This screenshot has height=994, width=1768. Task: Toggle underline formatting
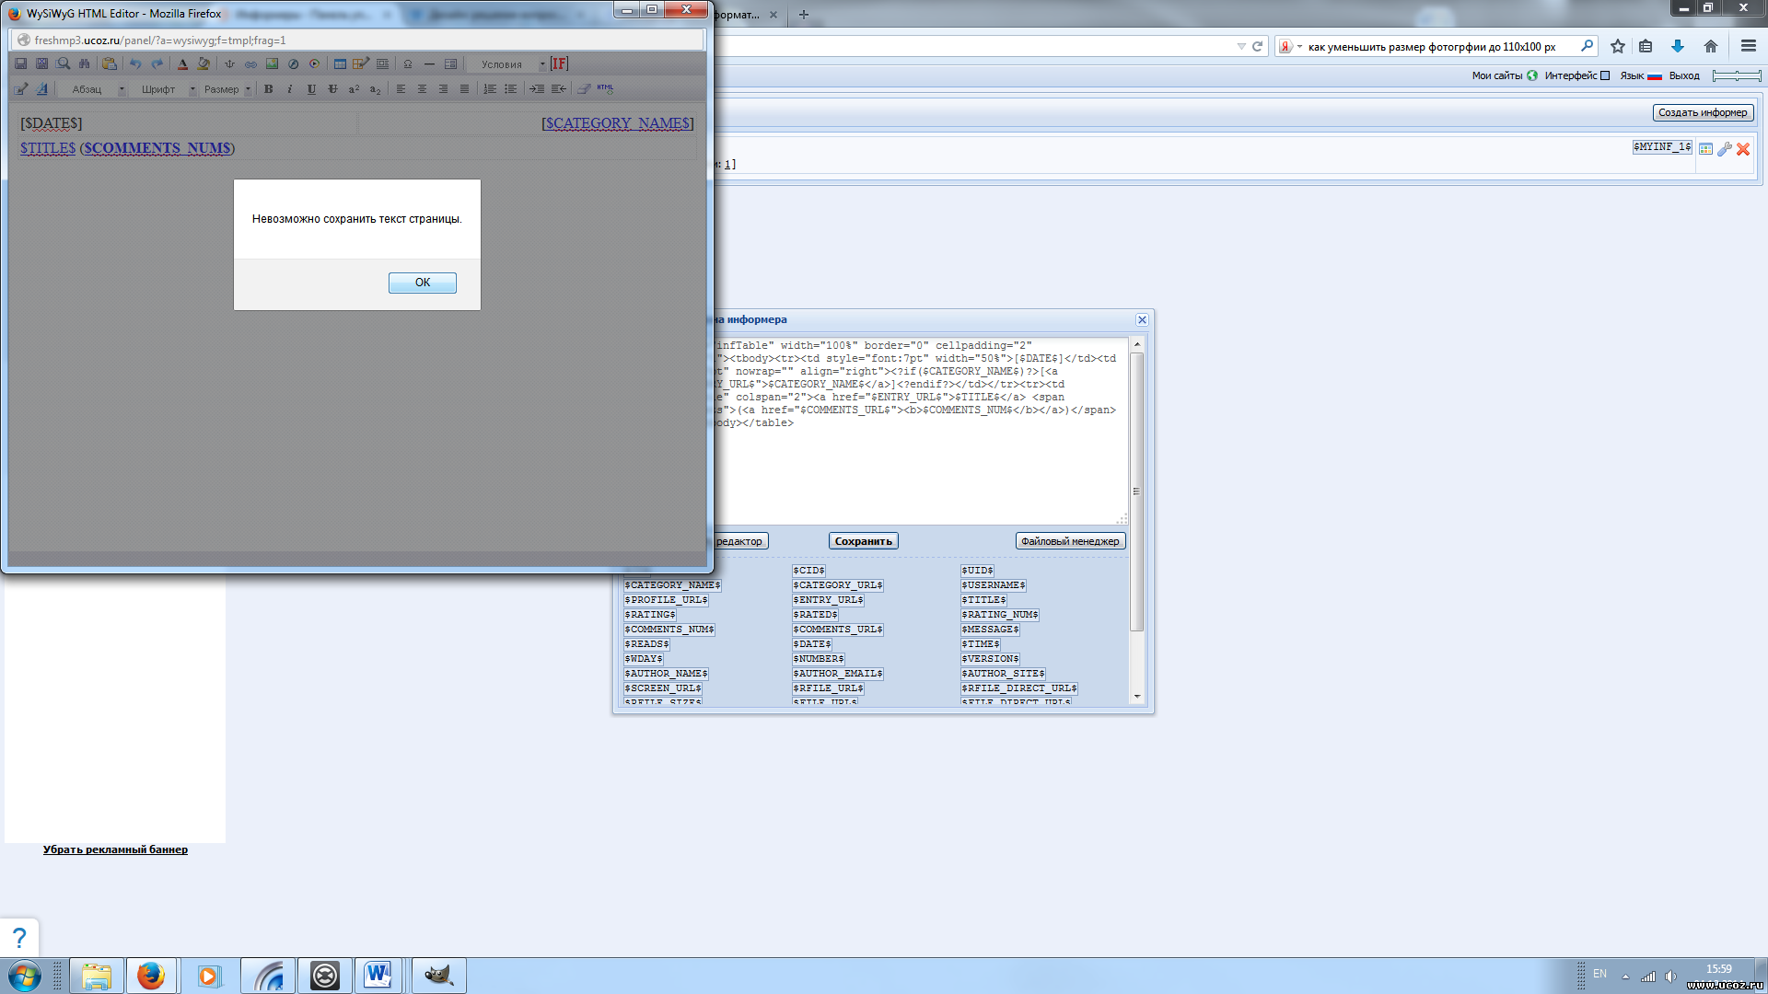pos(311,89)
